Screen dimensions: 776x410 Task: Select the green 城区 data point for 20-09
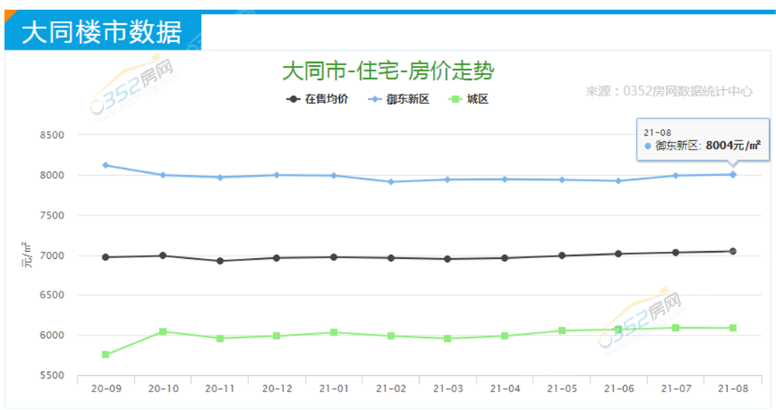pyautogui.click(x=106, y=355)
